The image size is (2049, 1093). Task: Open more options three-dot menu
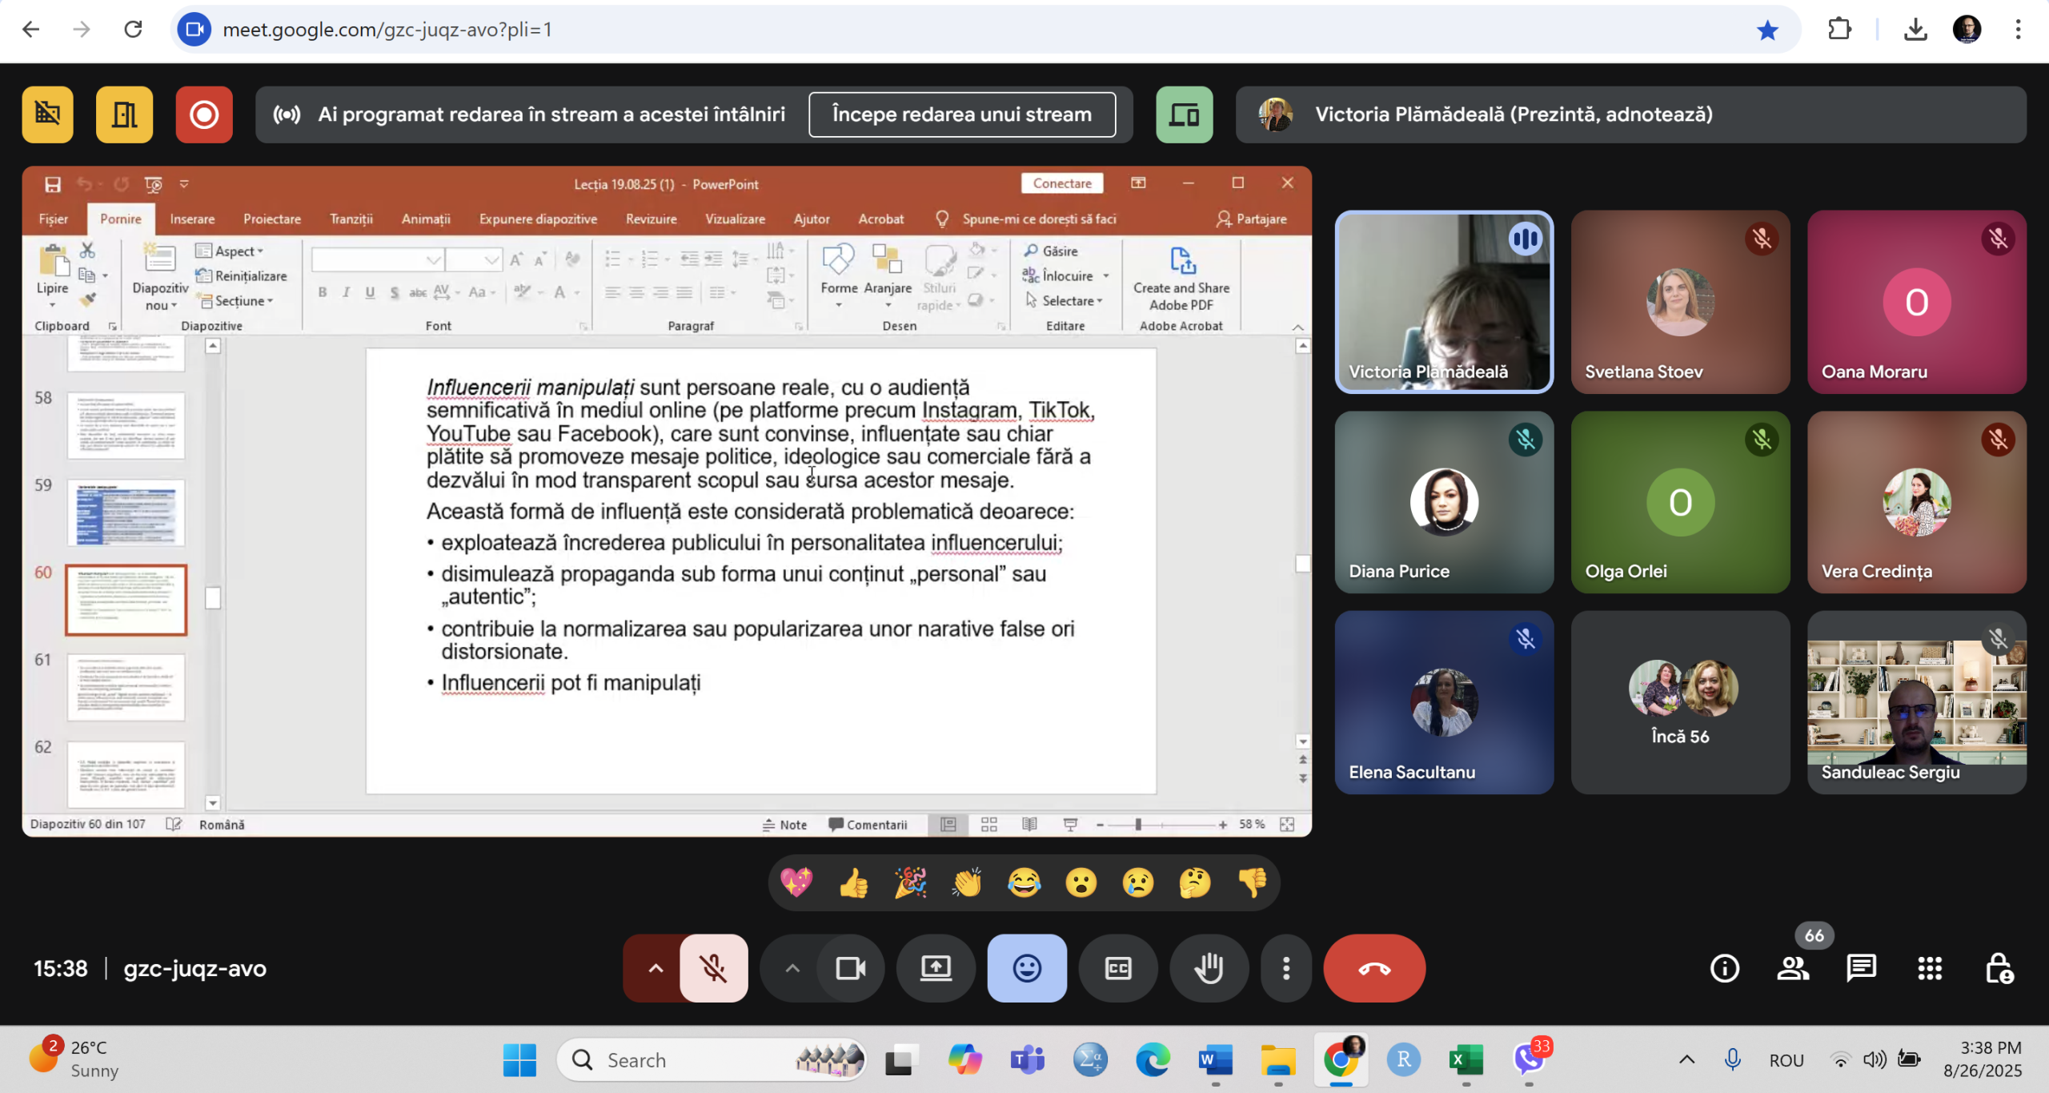[x=1285, y=968]
